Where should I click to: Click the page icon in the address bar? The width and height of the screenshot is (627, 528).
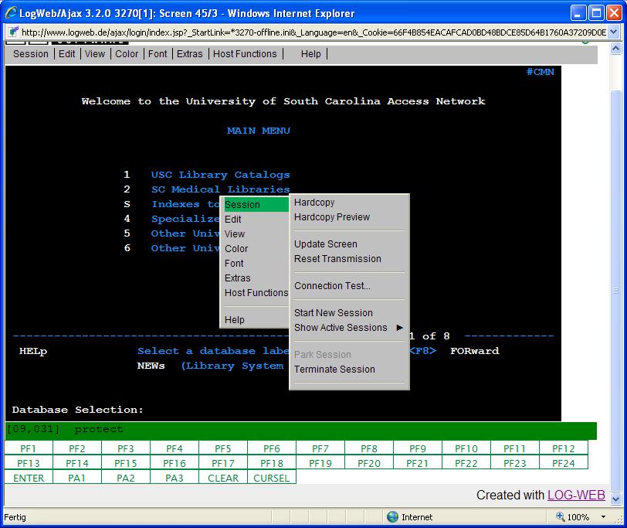(13, 32)
